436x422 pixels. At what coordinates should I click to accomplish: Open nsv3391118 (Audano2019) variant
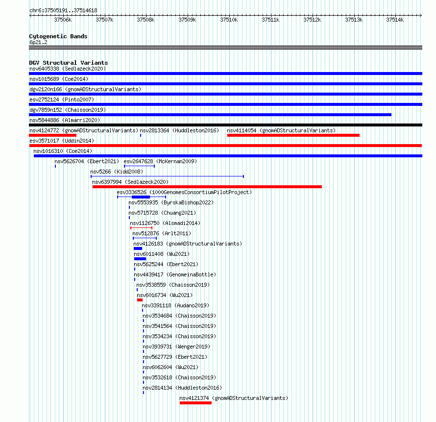pos(175,305)
